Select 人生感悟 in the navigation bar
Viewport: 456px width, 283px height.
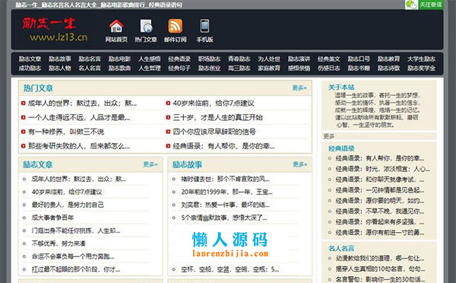(150, 59)
